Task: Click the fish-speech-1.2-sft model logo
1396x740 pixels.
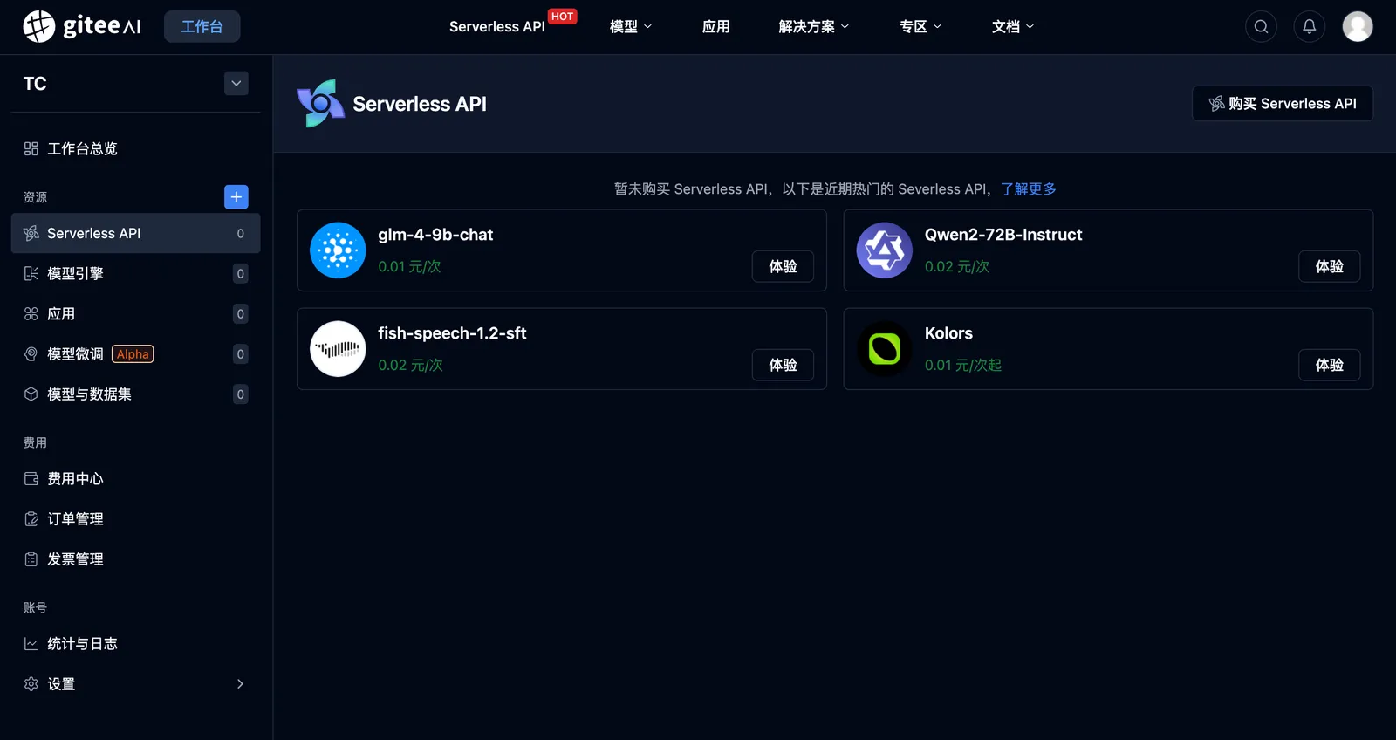Action: click(x=338, y=349)
